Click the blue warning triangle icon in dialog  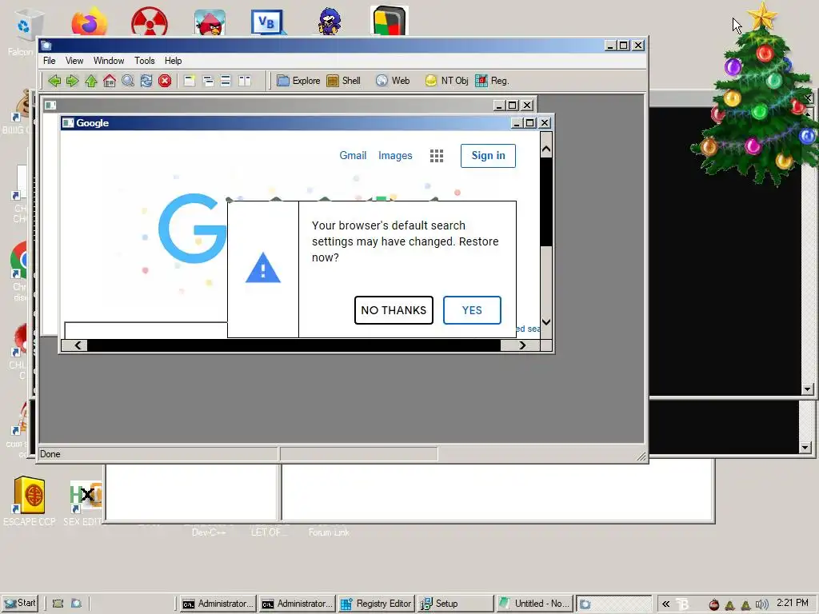[263, 268]
